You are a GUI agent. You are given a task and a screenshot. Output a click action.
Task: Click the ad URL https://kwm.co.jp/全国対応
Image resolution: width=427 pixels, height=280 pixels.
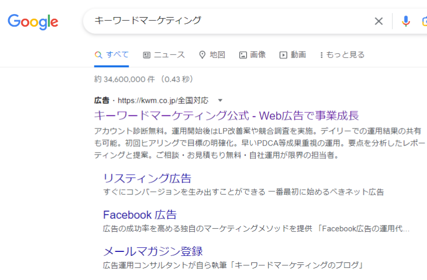(163, 100)
